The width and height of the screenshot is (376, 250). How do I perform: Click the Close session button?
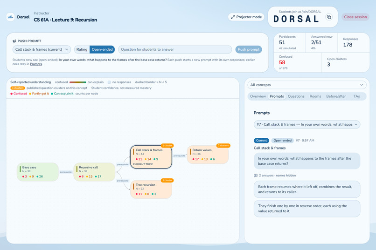(x=355, y=17)
